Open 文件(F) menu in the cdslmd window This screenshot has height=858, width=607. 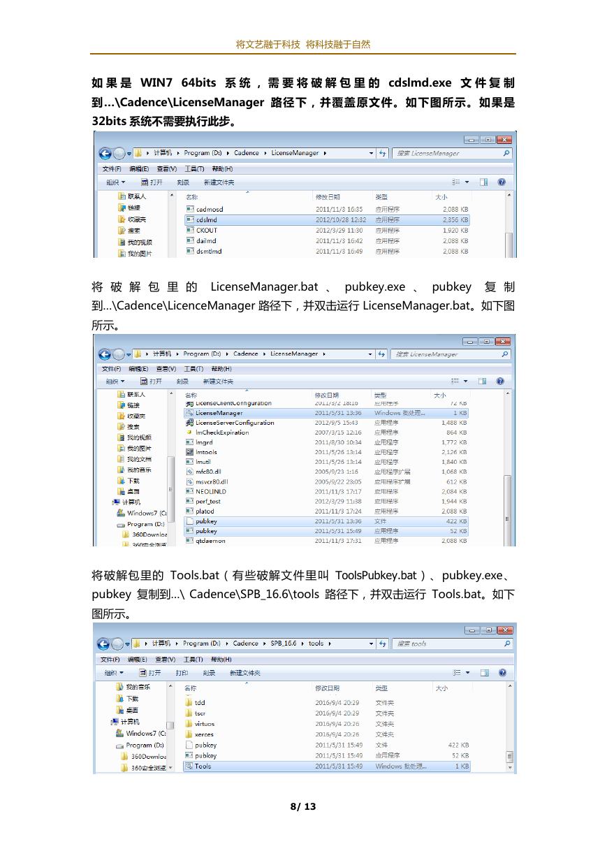click(x=112, y=169)
